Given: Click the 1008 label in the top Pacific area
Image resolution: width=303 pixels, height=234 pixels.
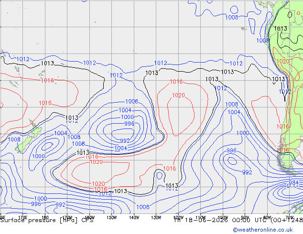Looking at the screenshot, I should point(232,17).
